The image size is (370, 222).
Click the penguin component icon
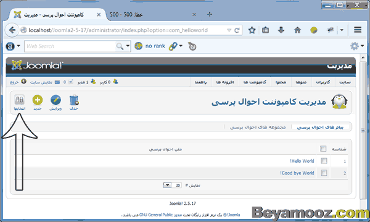coord(339,102)
